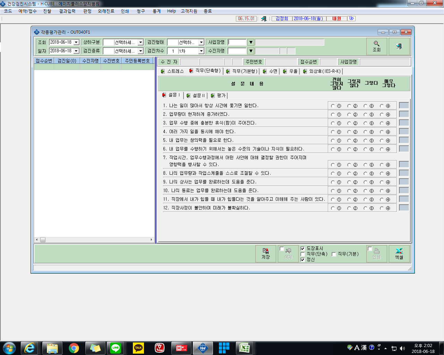Click the 수진자명 input field
Screen dimensions: 444x355
point(237,51)
